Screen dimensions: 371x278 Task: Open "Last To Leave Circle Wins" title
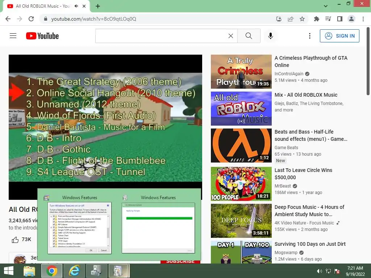click(x=303, y=174)
